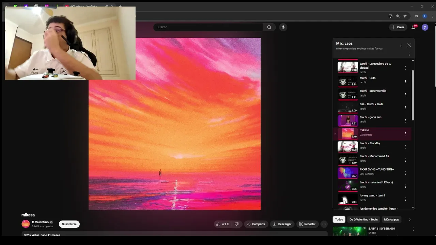Click the sunset video player area
436x245 pixels.
[x=174, y=124]
